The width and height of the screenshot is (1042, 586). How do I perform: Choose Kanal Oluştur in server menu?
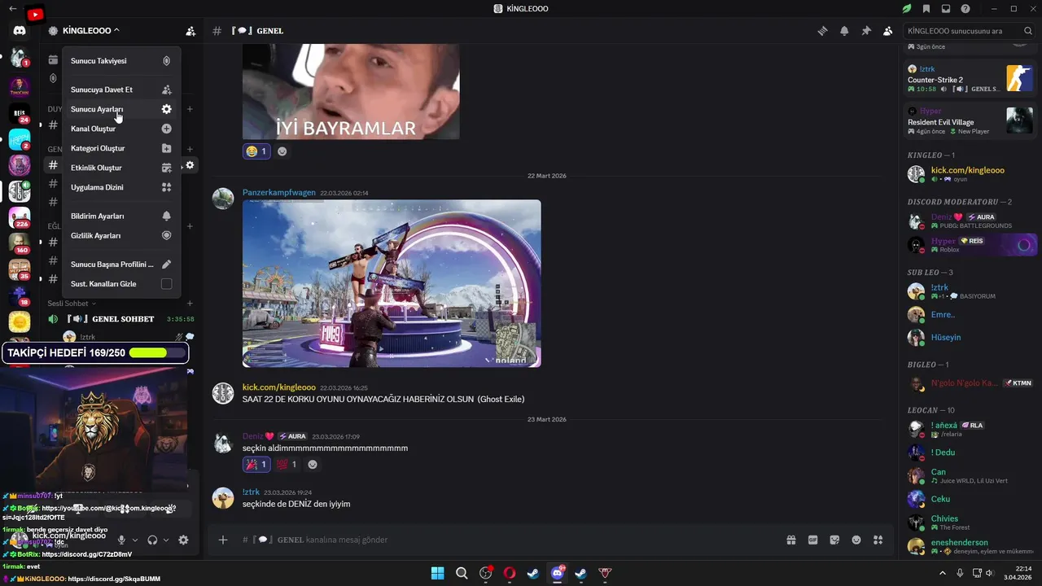click(x=121, y=129)
